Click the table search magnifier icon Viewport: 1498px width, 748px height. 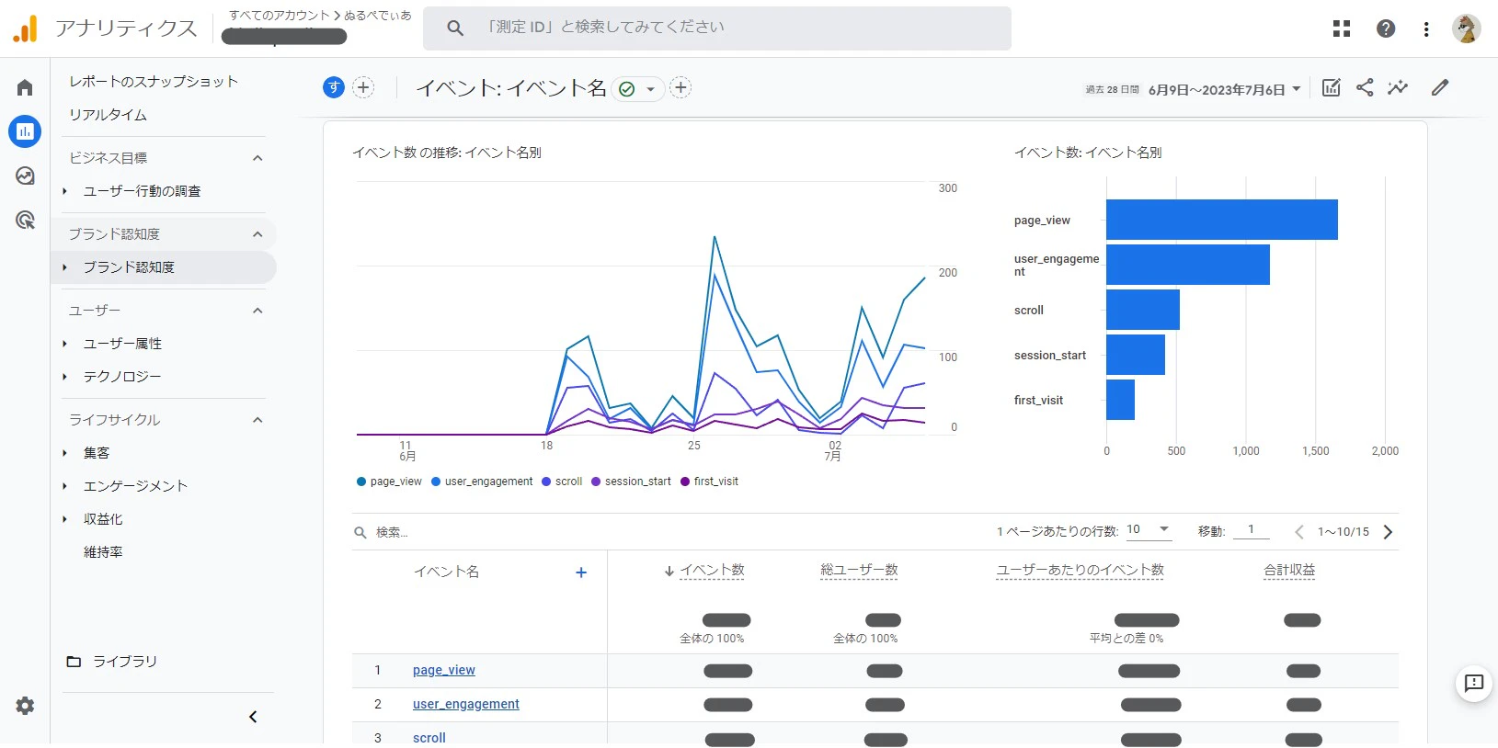click(360, 532)
